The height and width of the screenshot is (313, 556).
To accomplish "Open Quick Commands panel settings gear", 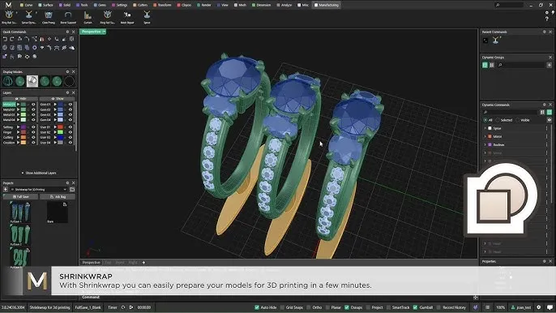I will (x=67, y=32).
